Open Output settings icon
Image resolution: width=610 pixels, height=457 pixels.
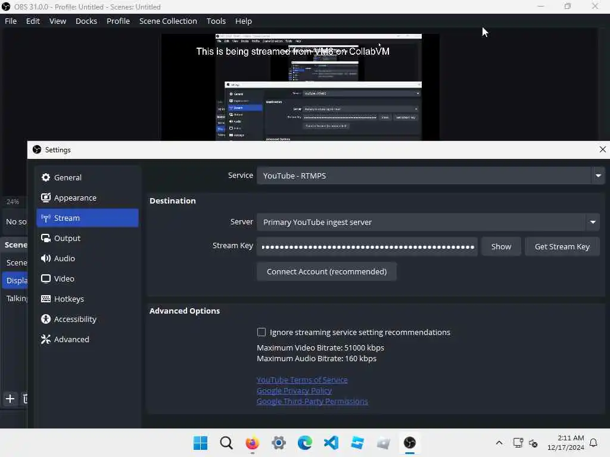45,238
